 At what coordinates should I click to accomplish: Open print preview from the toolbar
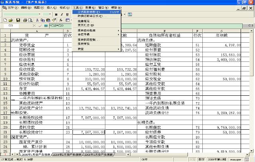[30, 20]
